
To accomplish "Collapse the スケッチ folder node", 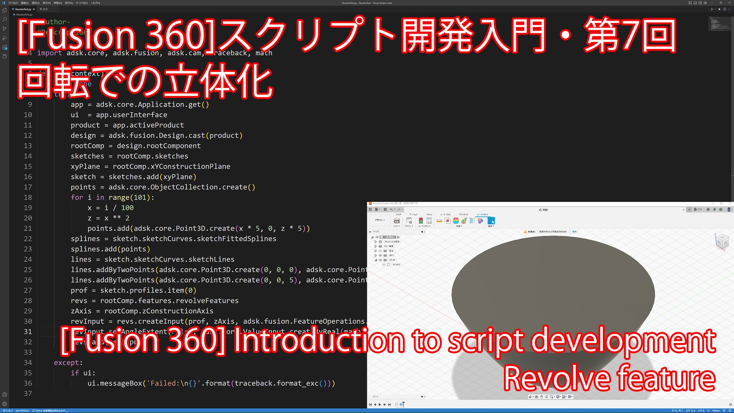I will coord(376,260).
